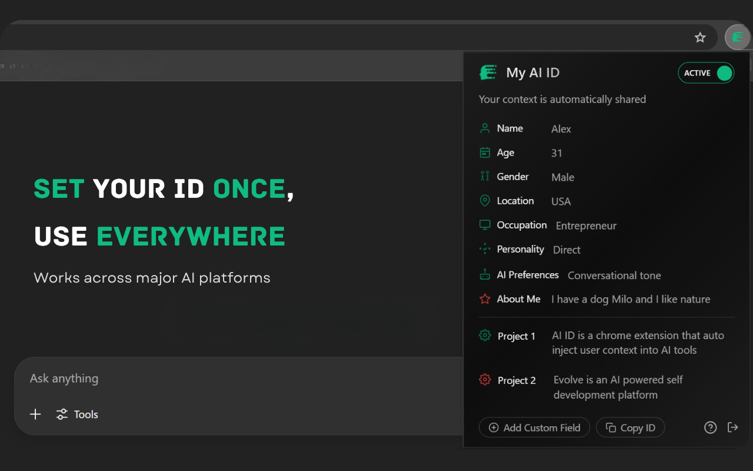Click the Ask anything input field
The image size is (753, 471).
176,379
